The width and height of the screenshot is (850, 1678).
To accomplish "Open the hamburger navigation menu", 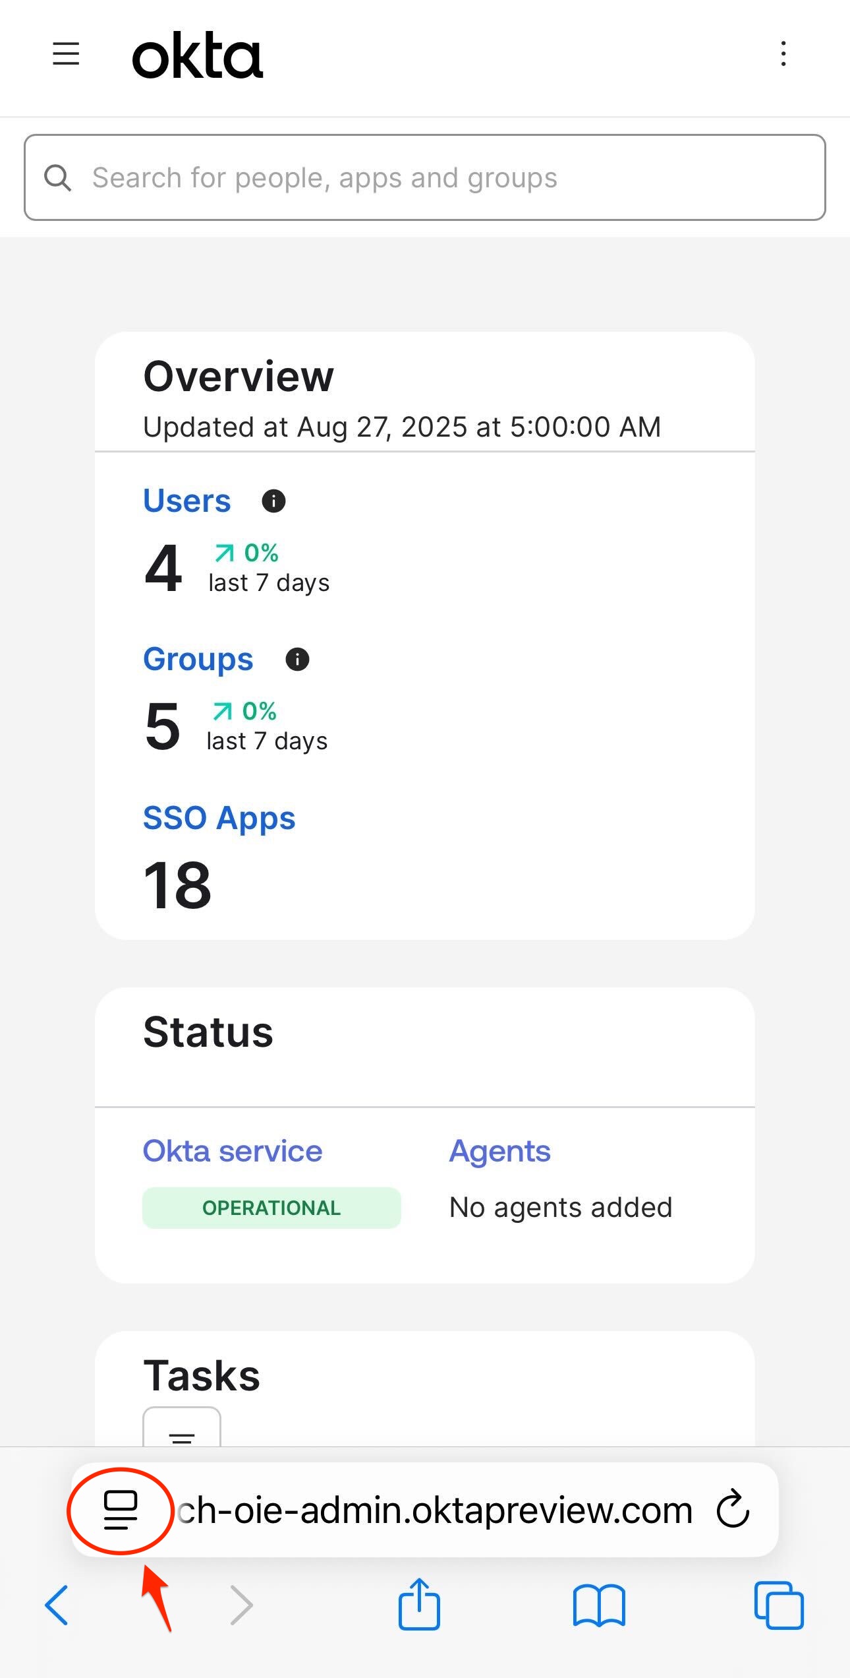I will click(x=66, y=53).
